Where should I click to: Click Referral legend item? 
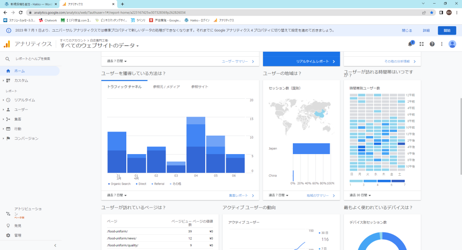pos(158,184)
